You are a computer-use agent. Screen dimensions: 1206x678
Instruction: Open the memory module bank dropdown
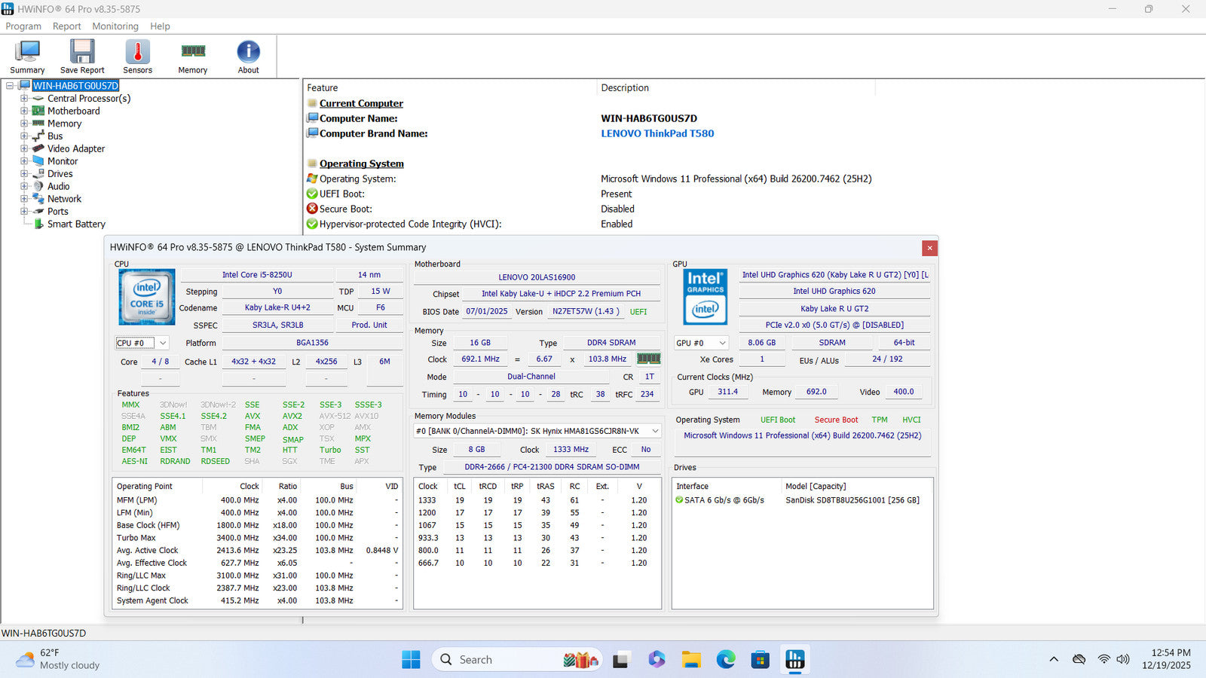654,431
